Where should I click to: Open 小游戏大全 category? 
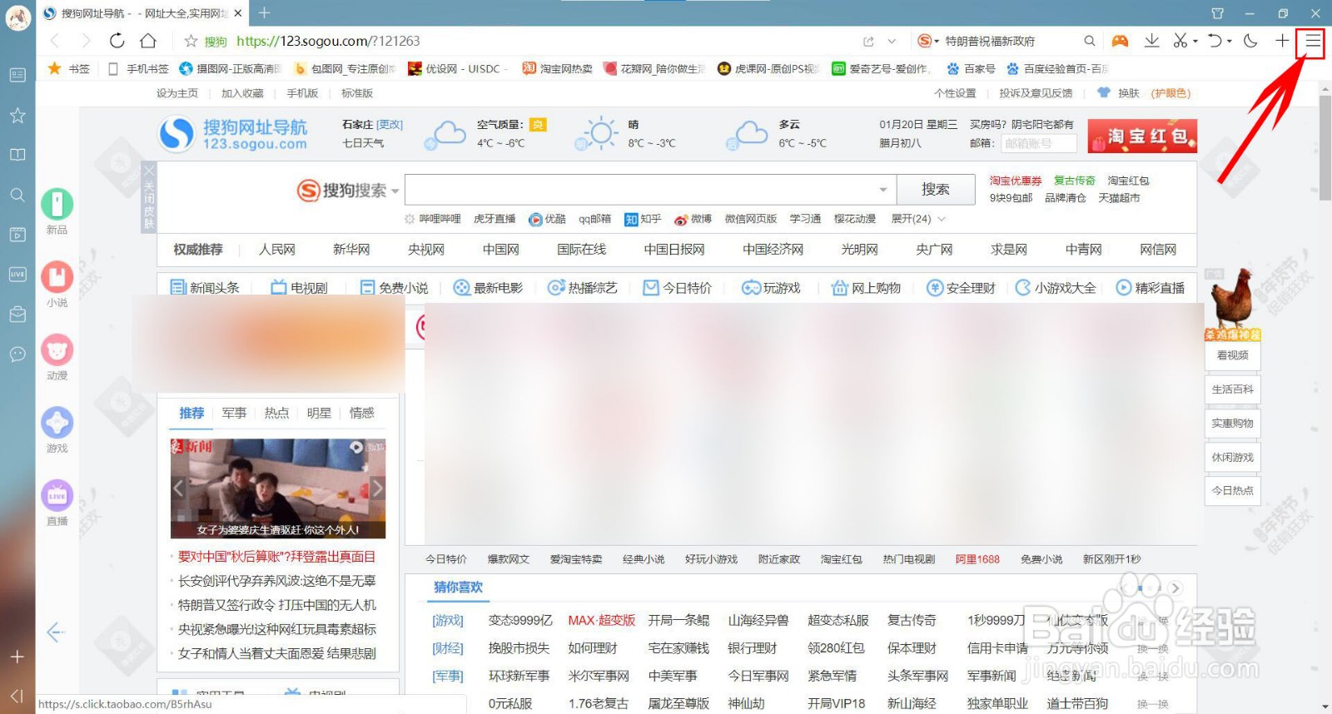[x=1056, y=288]
